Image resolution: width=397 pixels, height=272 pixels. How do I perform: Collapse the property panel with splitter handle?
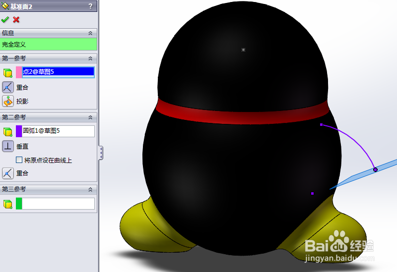coord(101,153)
